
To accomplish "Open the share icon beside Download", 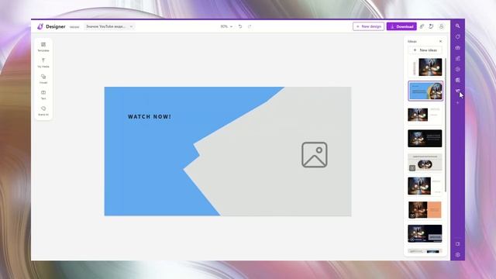I will 422,26.
